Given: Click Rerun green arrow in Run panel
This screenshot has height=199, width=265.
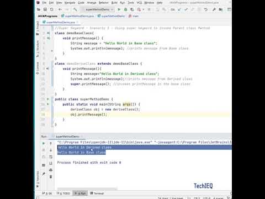Looking at the screenshot, I should coord(44,143).
